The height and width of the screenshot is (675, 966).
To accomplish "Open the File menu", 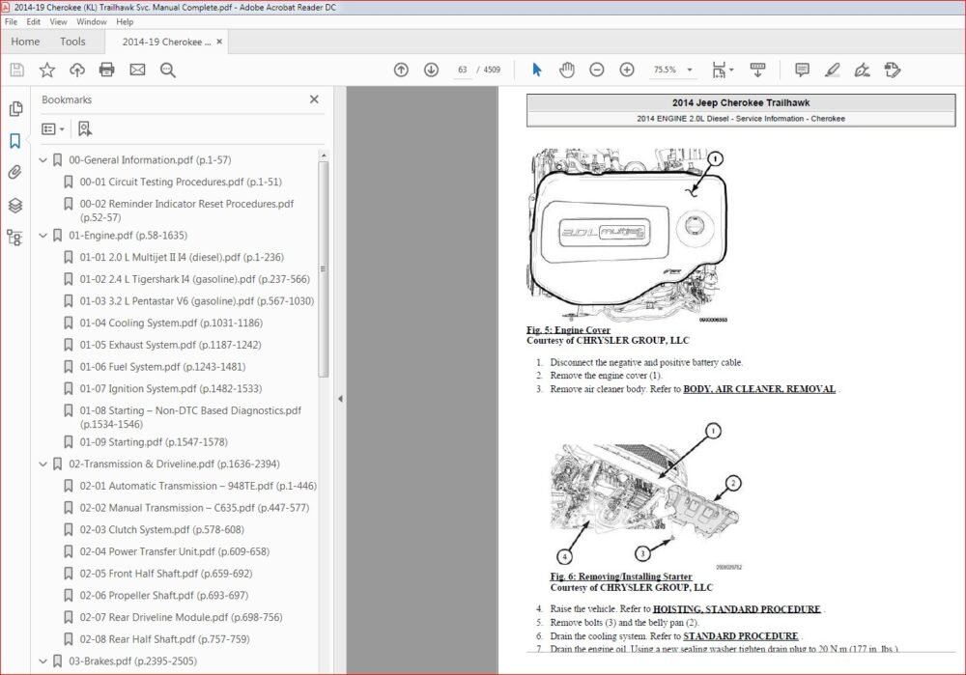I will tap(11, 21).
